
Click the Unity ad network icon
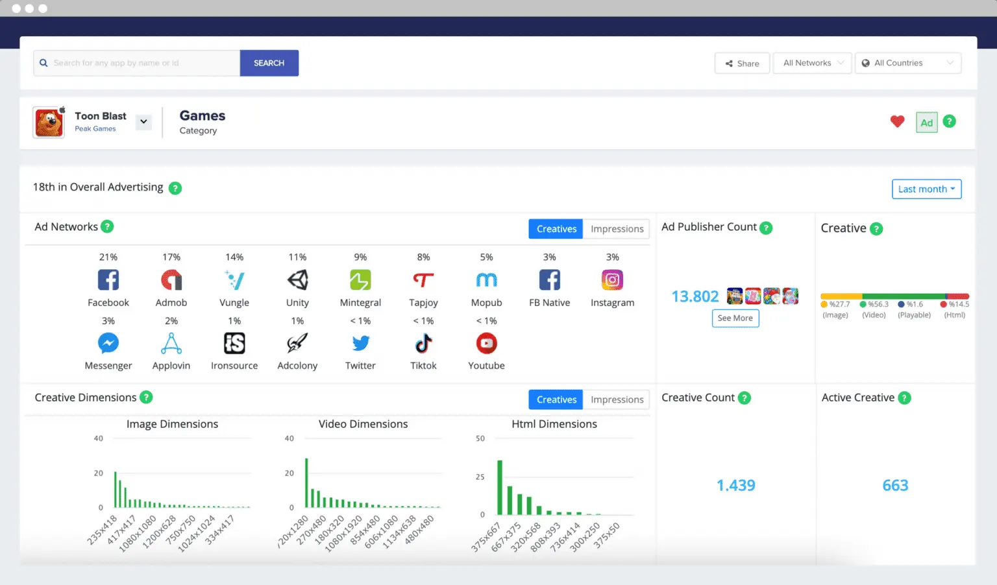point(297,280)
